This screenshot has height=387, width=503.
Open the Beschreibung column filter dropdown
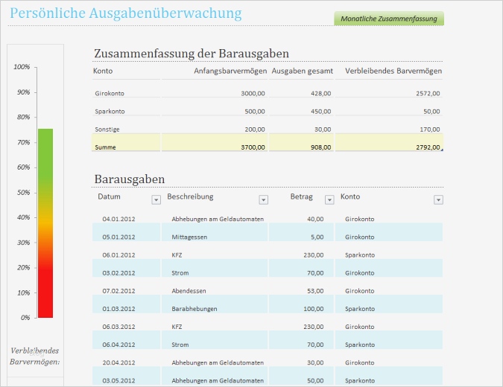click(x=264, y=199)
